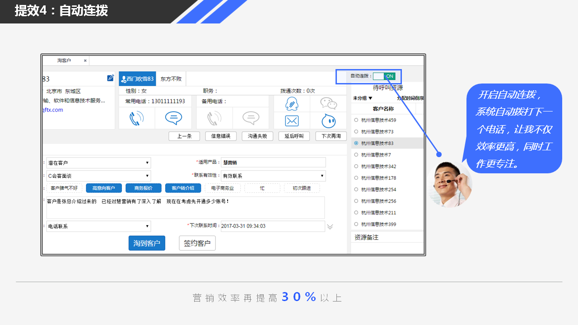Open the 潜在客户 dropdown
Screen dimensions: 578x325
tap(98, 163)
